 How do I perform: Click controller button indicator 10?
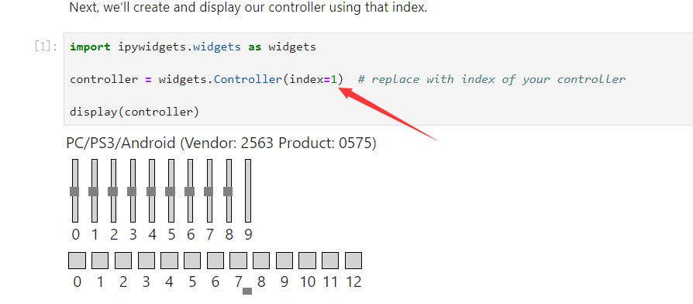coord(308,261)
